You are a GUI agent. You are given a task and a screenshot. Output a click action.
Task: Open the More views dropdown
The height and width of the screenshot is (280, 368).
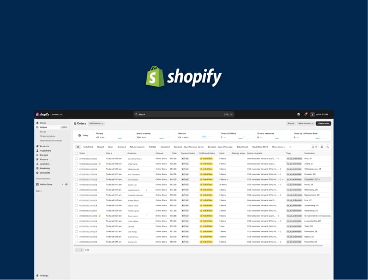click(x=279, y=147)
